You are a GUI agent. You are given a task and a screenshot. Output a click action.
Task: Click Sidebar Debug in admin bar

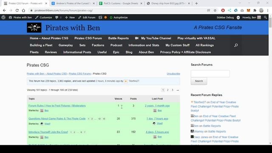tap(225, 17)
